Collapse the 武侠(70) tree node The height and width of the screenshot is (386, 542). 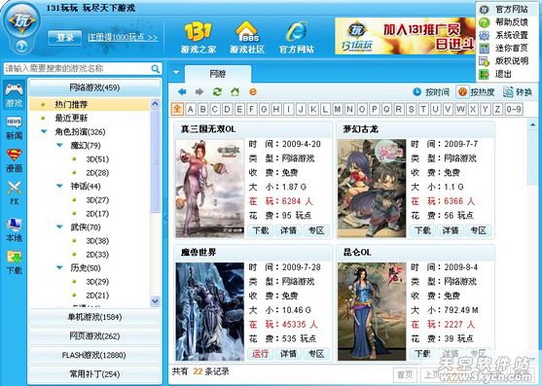(x=59, y=227)
